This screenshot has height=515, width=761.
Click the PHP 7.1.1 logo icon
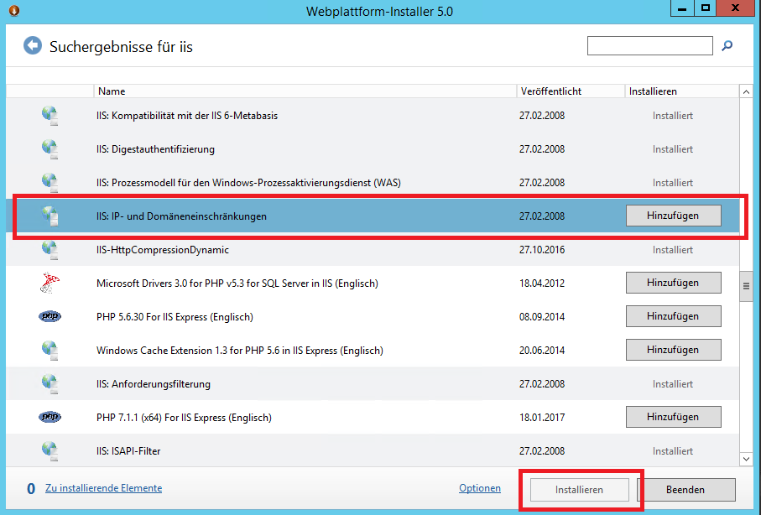[50, 417]
